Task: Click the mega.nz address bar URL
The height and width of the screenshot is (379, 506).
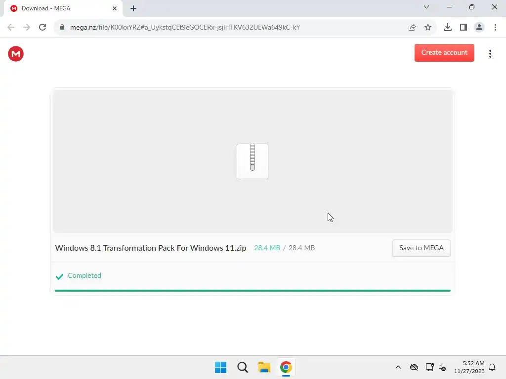Action: pyautogui.click(x=185, y=28)
